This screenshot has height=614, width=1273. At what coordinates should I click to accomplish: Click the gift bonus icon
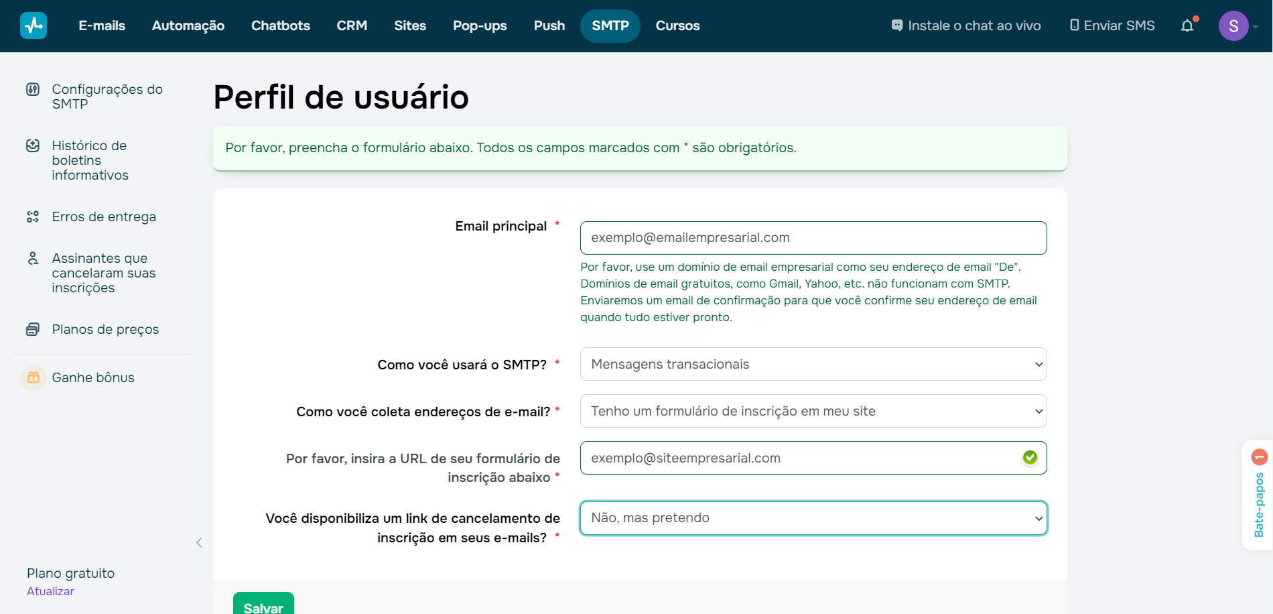(33, 377)
